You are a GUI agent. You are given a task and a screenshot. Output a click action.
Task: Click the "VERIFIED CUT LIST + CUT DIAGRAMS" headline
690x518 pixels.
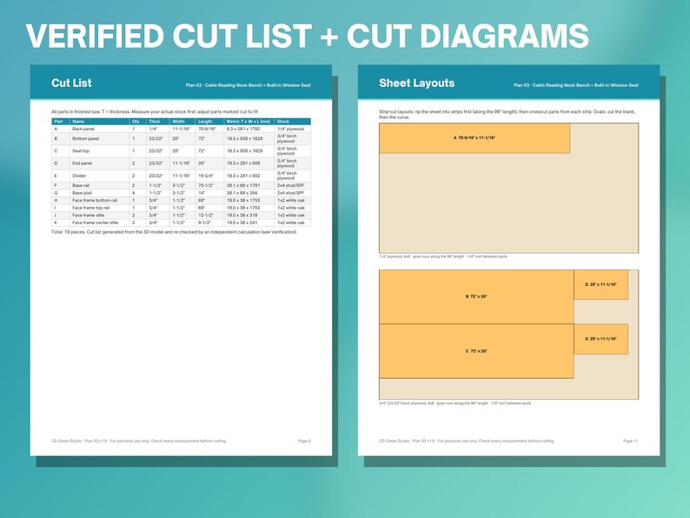click(307, 37)
